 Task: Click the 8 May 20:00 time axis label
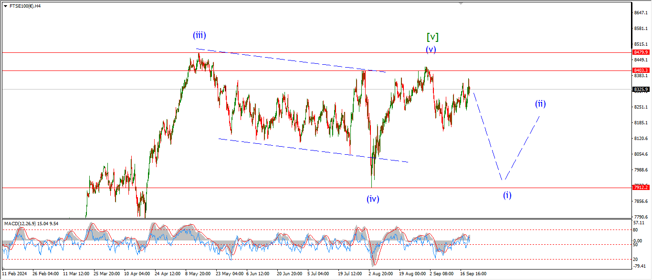pyautogui.click(x=198, y=274)
